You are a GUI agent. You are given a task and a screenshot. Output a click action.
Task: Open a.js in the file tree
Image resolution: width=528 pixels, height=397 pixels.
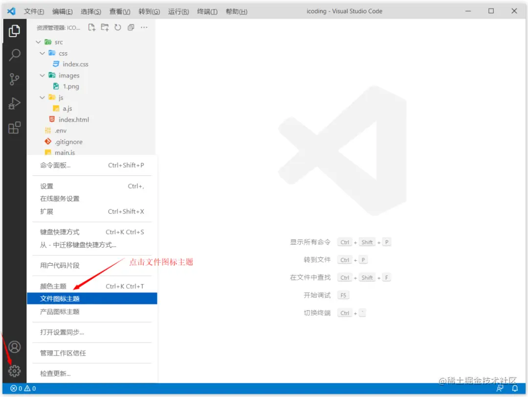coord(67,108)
